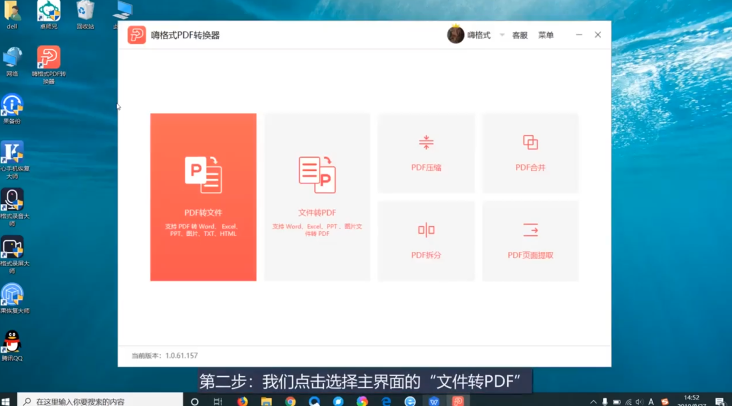Image resolution: width=732 pixels, height=406 pixels.
Task: Click the PDF转文件 conversion card
Action: pos(203,197)
